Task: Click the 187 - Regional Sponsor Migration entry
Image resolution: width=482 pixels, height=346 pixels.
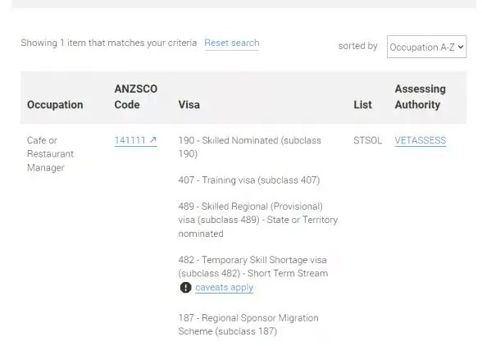Action: (x=248, y=325)
